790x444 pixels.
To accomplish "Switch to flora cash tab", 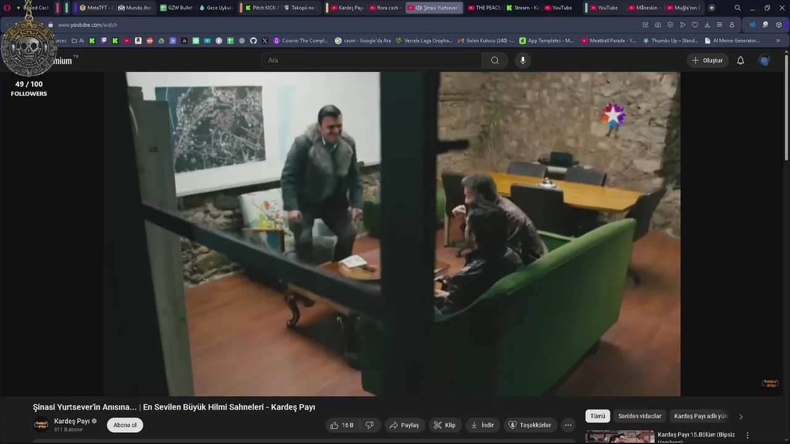I will (x=386, y=8).
